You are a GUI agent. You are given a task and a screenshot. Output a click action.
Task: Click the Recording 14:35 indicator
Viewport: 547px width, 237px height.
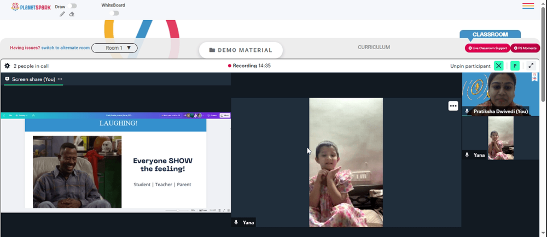pyautogui.click(x=249, y=66)
